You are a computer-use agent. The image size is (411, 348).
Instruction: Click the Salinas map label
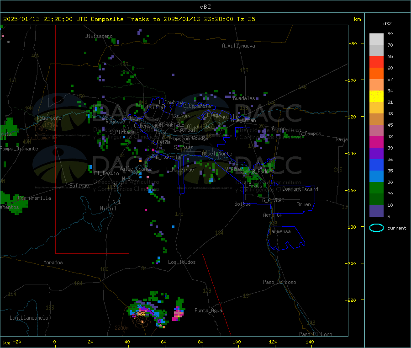[79, 186]
